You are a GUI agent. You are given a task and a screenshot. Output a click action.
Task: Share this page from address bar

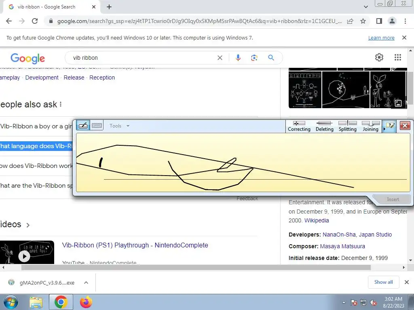click(x=350, y=21)
